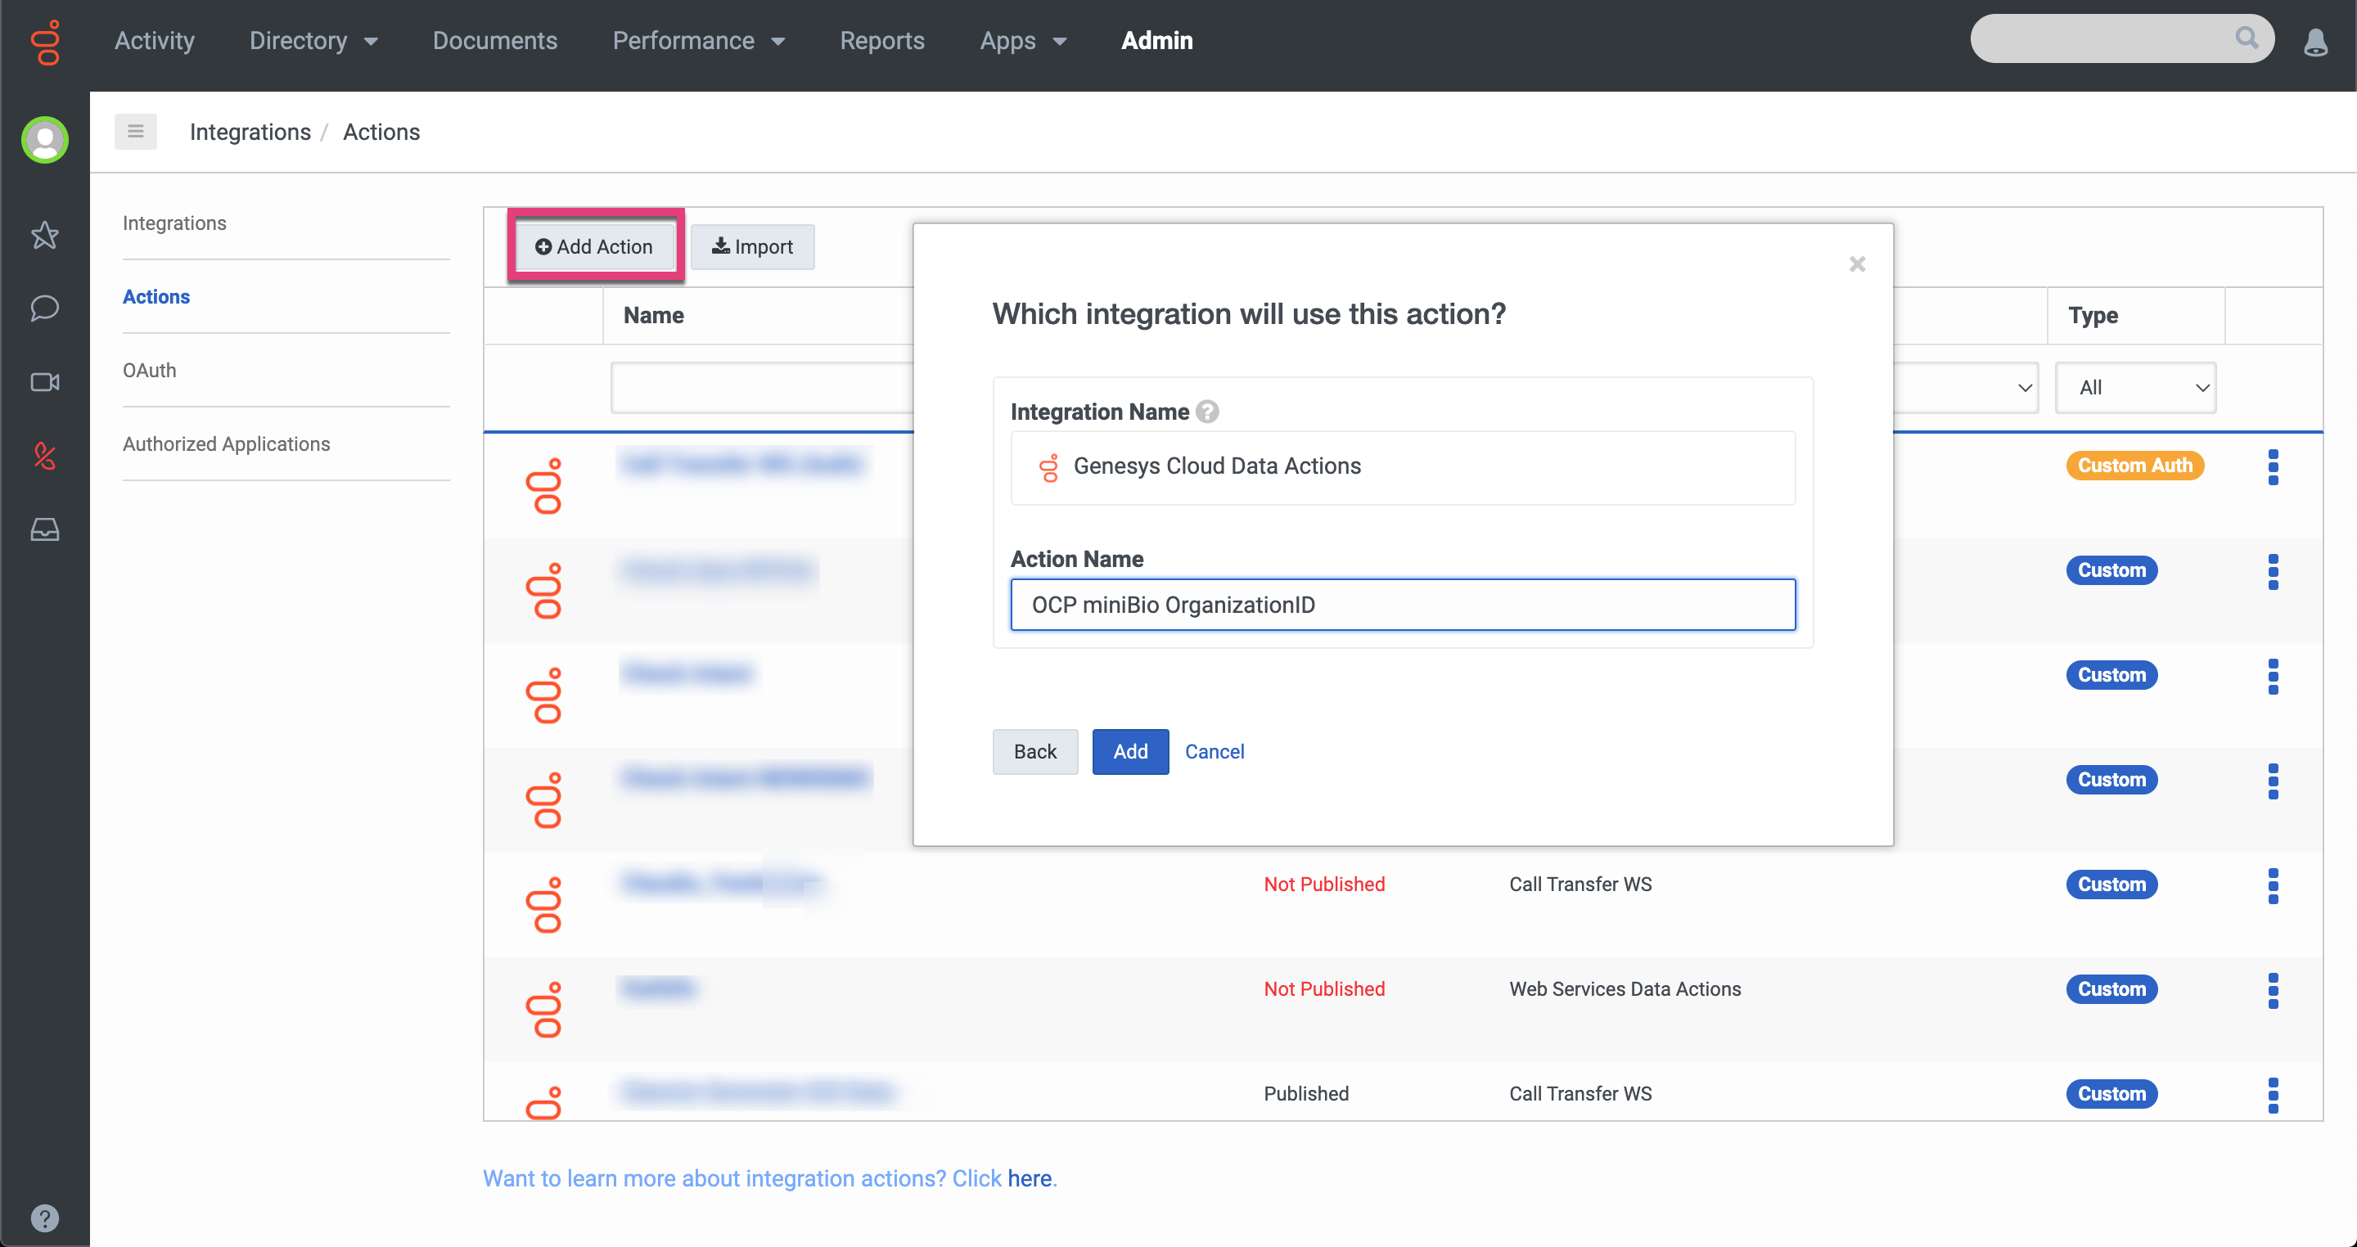The width and height of the screenshot is (2357, 1247).
Task: Open the help question mark icon bottom-left
Action: click(45, 1218)
